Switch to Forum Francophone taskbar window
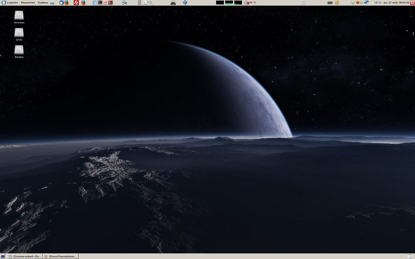Image resolution: width=415 pixels, height=259 pixels. (61, 256)
